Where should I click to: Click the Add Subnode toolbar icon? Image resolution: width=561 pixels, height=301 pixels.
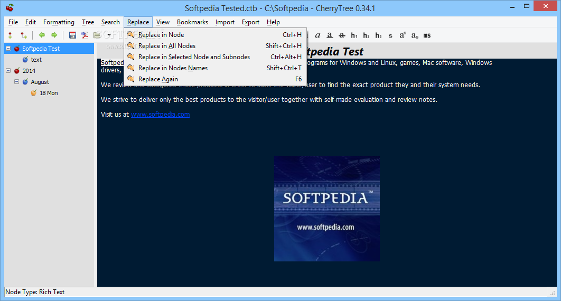pos(24,35)
